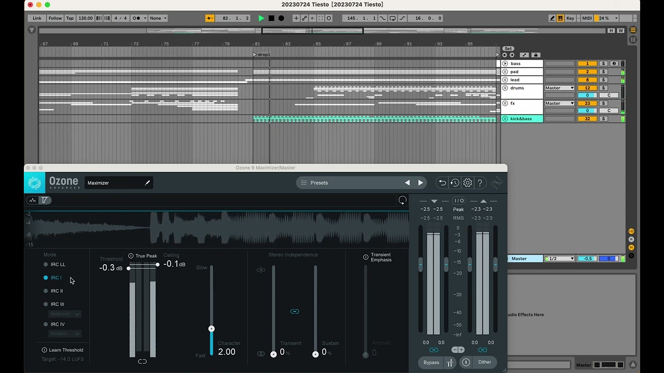This screenshot has width=664, height=373.
Task: Toggle True Peak limiting
Action: tap(131, 256)
